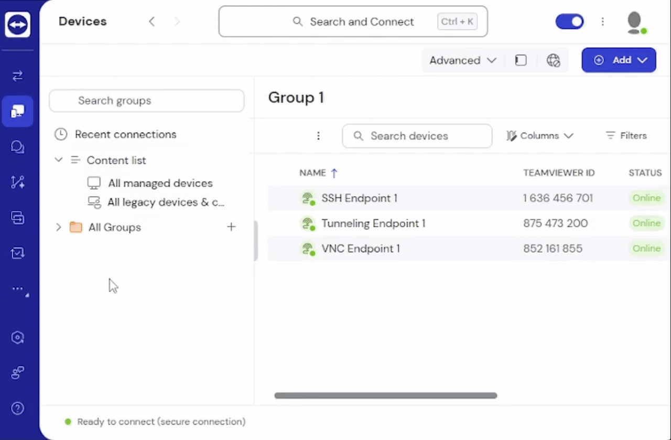Open the monitor checkmark sidebar icon
The height and width of the screenshot is (440, 671).
click(17, 253)
